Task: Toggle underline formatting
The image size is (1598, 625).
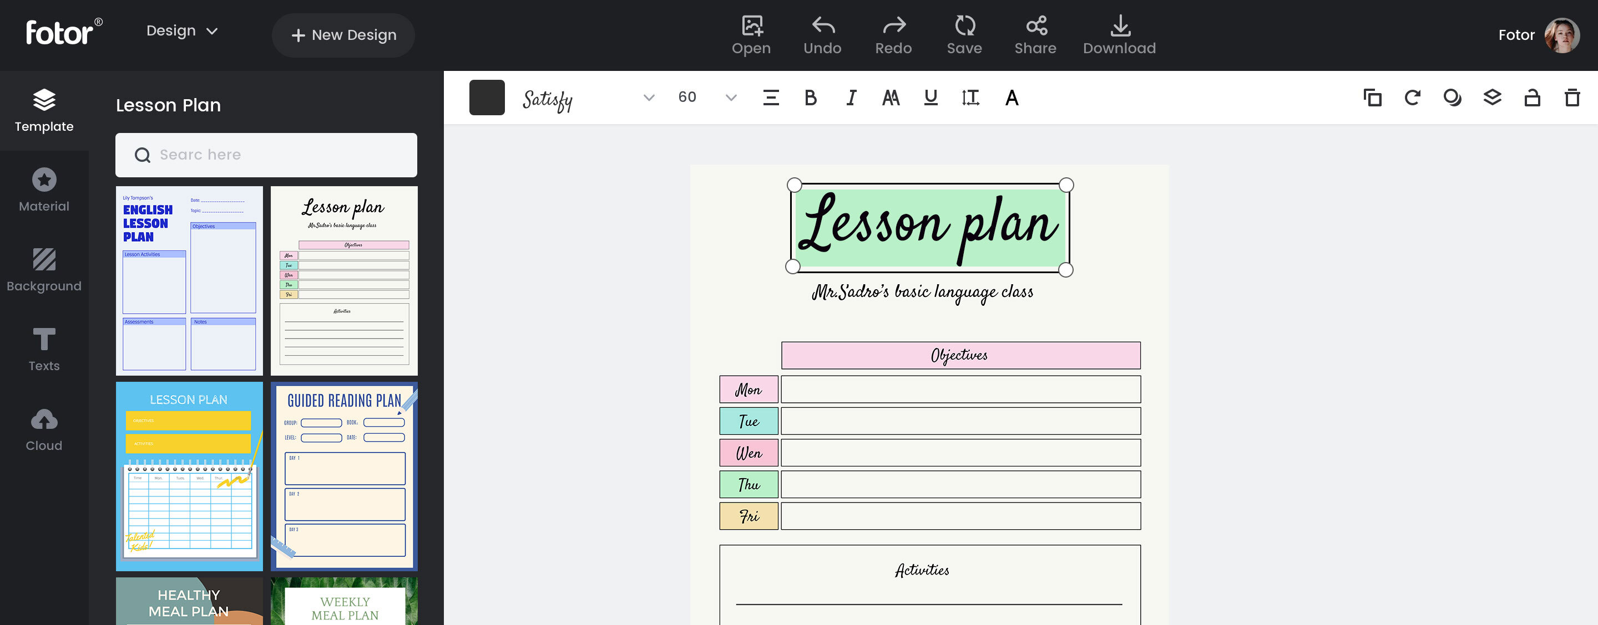Action: pyautogui.click(x=930, y=98)
